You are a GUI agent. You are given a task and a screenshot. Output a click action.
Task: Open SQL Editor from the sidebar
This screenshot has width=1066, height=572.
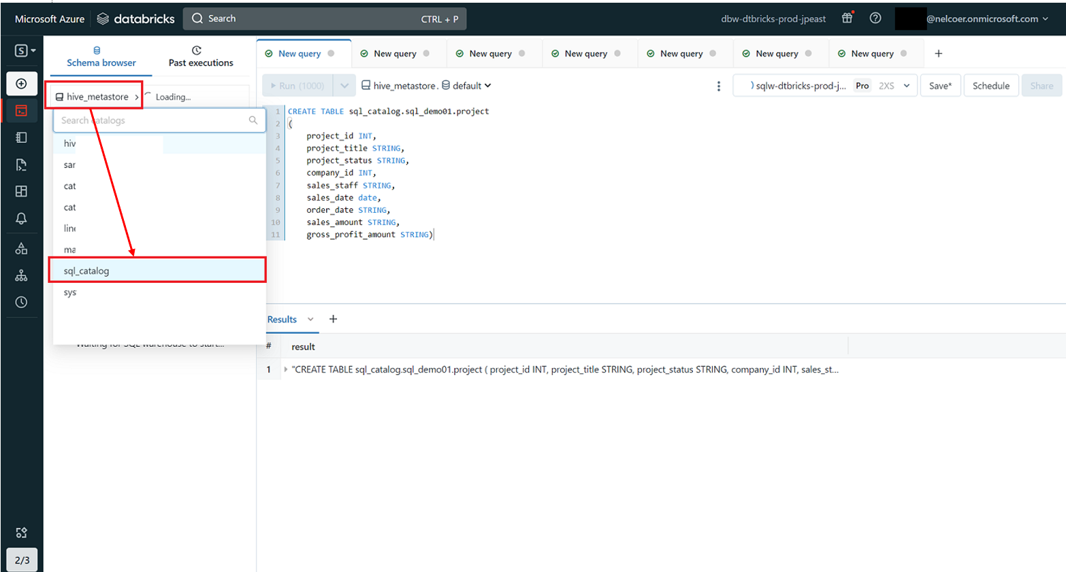[22, 110]
